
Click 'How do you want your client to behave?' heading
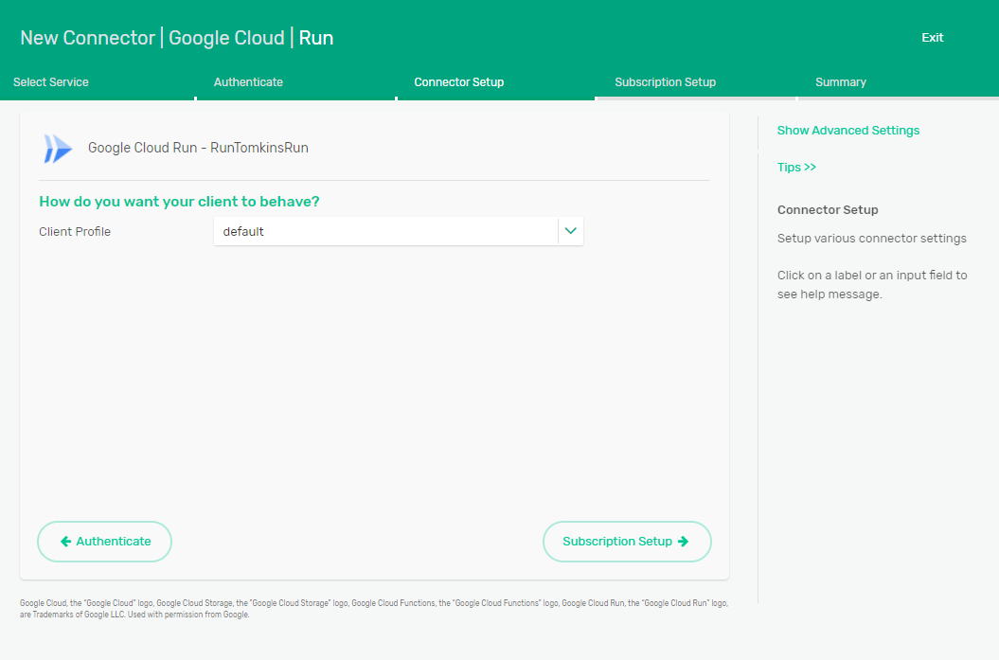179,202
